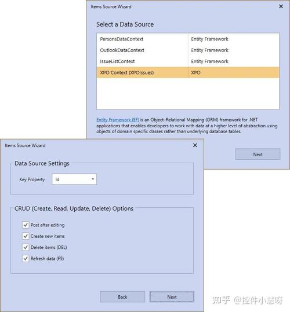
Task: Click Entity Framework cell of OutlookDataContext
Action: pos(234,50)
